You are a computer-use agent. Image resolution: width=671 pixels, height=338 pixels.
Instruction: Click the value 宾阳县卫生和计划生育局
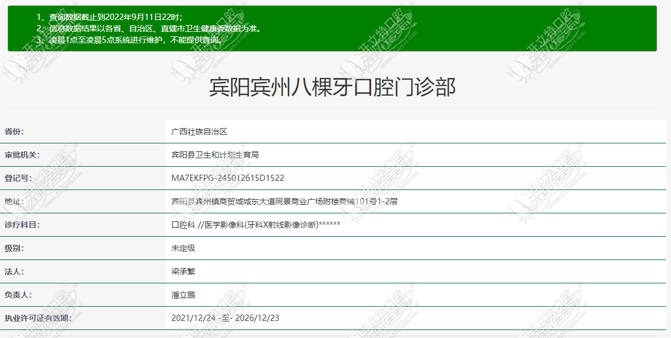215,155
